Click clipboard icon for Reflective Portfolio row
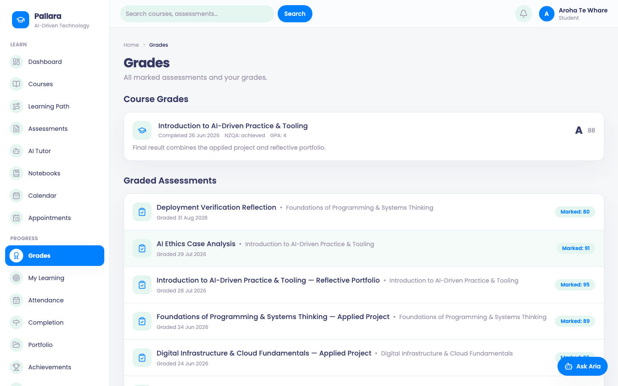This screenshot has width=618, height=386. click(x=142, y=285)
